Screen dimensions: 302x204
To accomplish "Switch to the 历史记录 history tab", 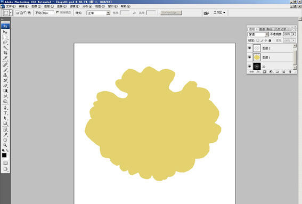I will 281,29.
